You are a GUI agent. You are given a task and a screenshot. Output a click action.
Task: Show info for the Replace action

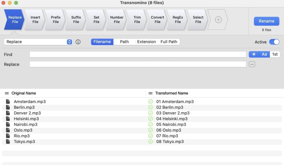[78, 42]
